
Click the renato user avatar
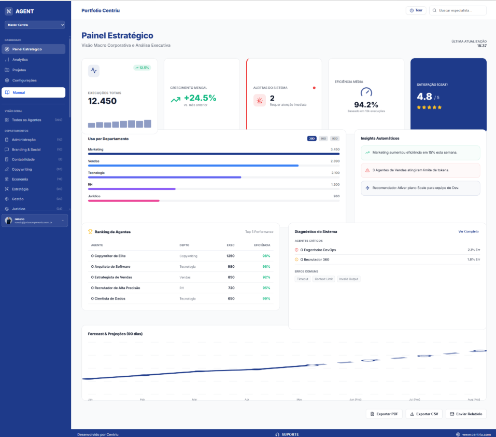coord(8,221)
